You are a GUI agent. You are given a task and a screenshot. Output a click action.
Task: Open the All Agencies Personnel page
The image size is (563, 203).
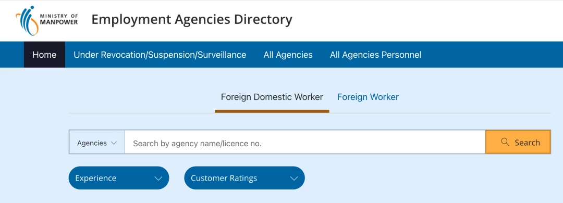click(375, 55)
